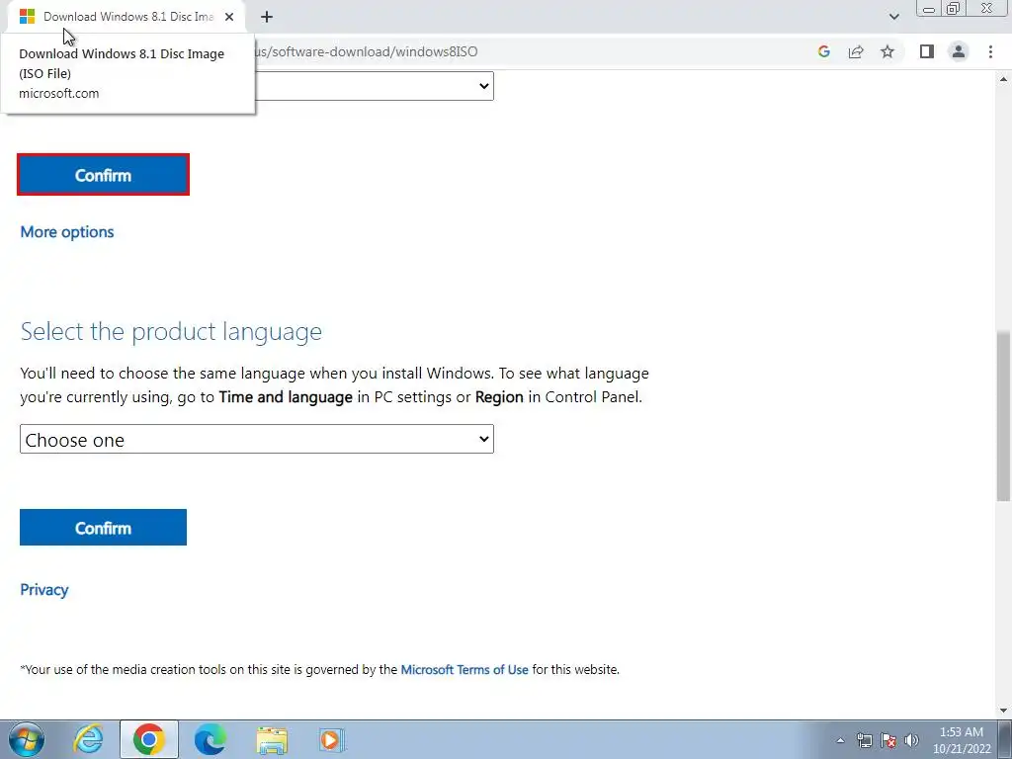Open the Windows Start button
Image resolution: width=1012 pixels, height=759 pixels.
tap(27, 739)
